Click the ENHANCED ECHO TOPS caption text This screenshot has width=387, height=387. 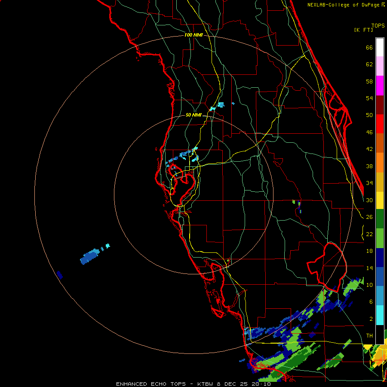151,384
